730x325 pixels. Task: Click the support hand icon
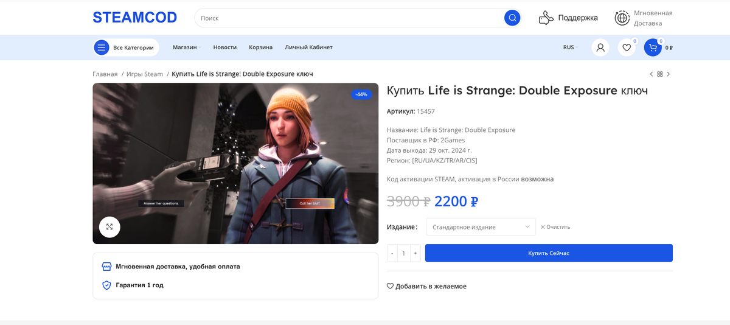546,18
